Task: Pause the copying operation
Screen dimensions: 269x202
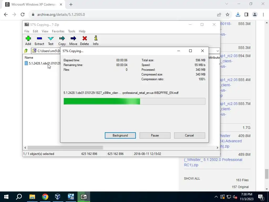Action: coord(155,135)
